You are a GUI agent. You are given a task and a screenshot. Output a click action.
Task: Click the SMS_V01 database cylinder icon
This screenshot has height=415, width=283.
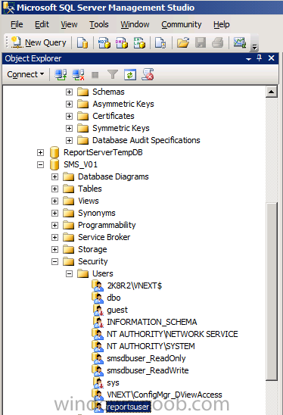click(54, 165)
